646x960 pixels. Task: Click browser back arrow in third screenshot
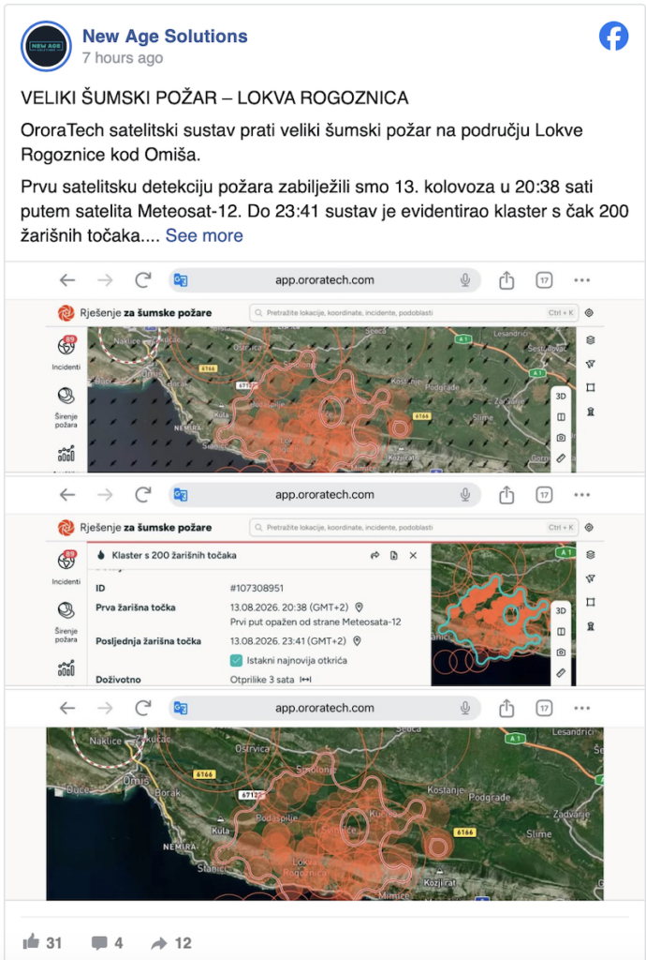pyautogui.click(x=67, y=709)
